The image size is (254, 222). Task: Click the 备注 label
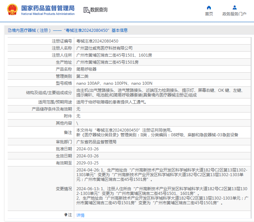(68, 132)
